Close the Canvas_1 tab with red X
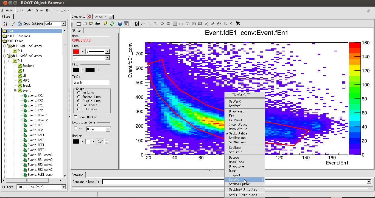This screenshot has height=198, width=375. [x=89, y=16]
